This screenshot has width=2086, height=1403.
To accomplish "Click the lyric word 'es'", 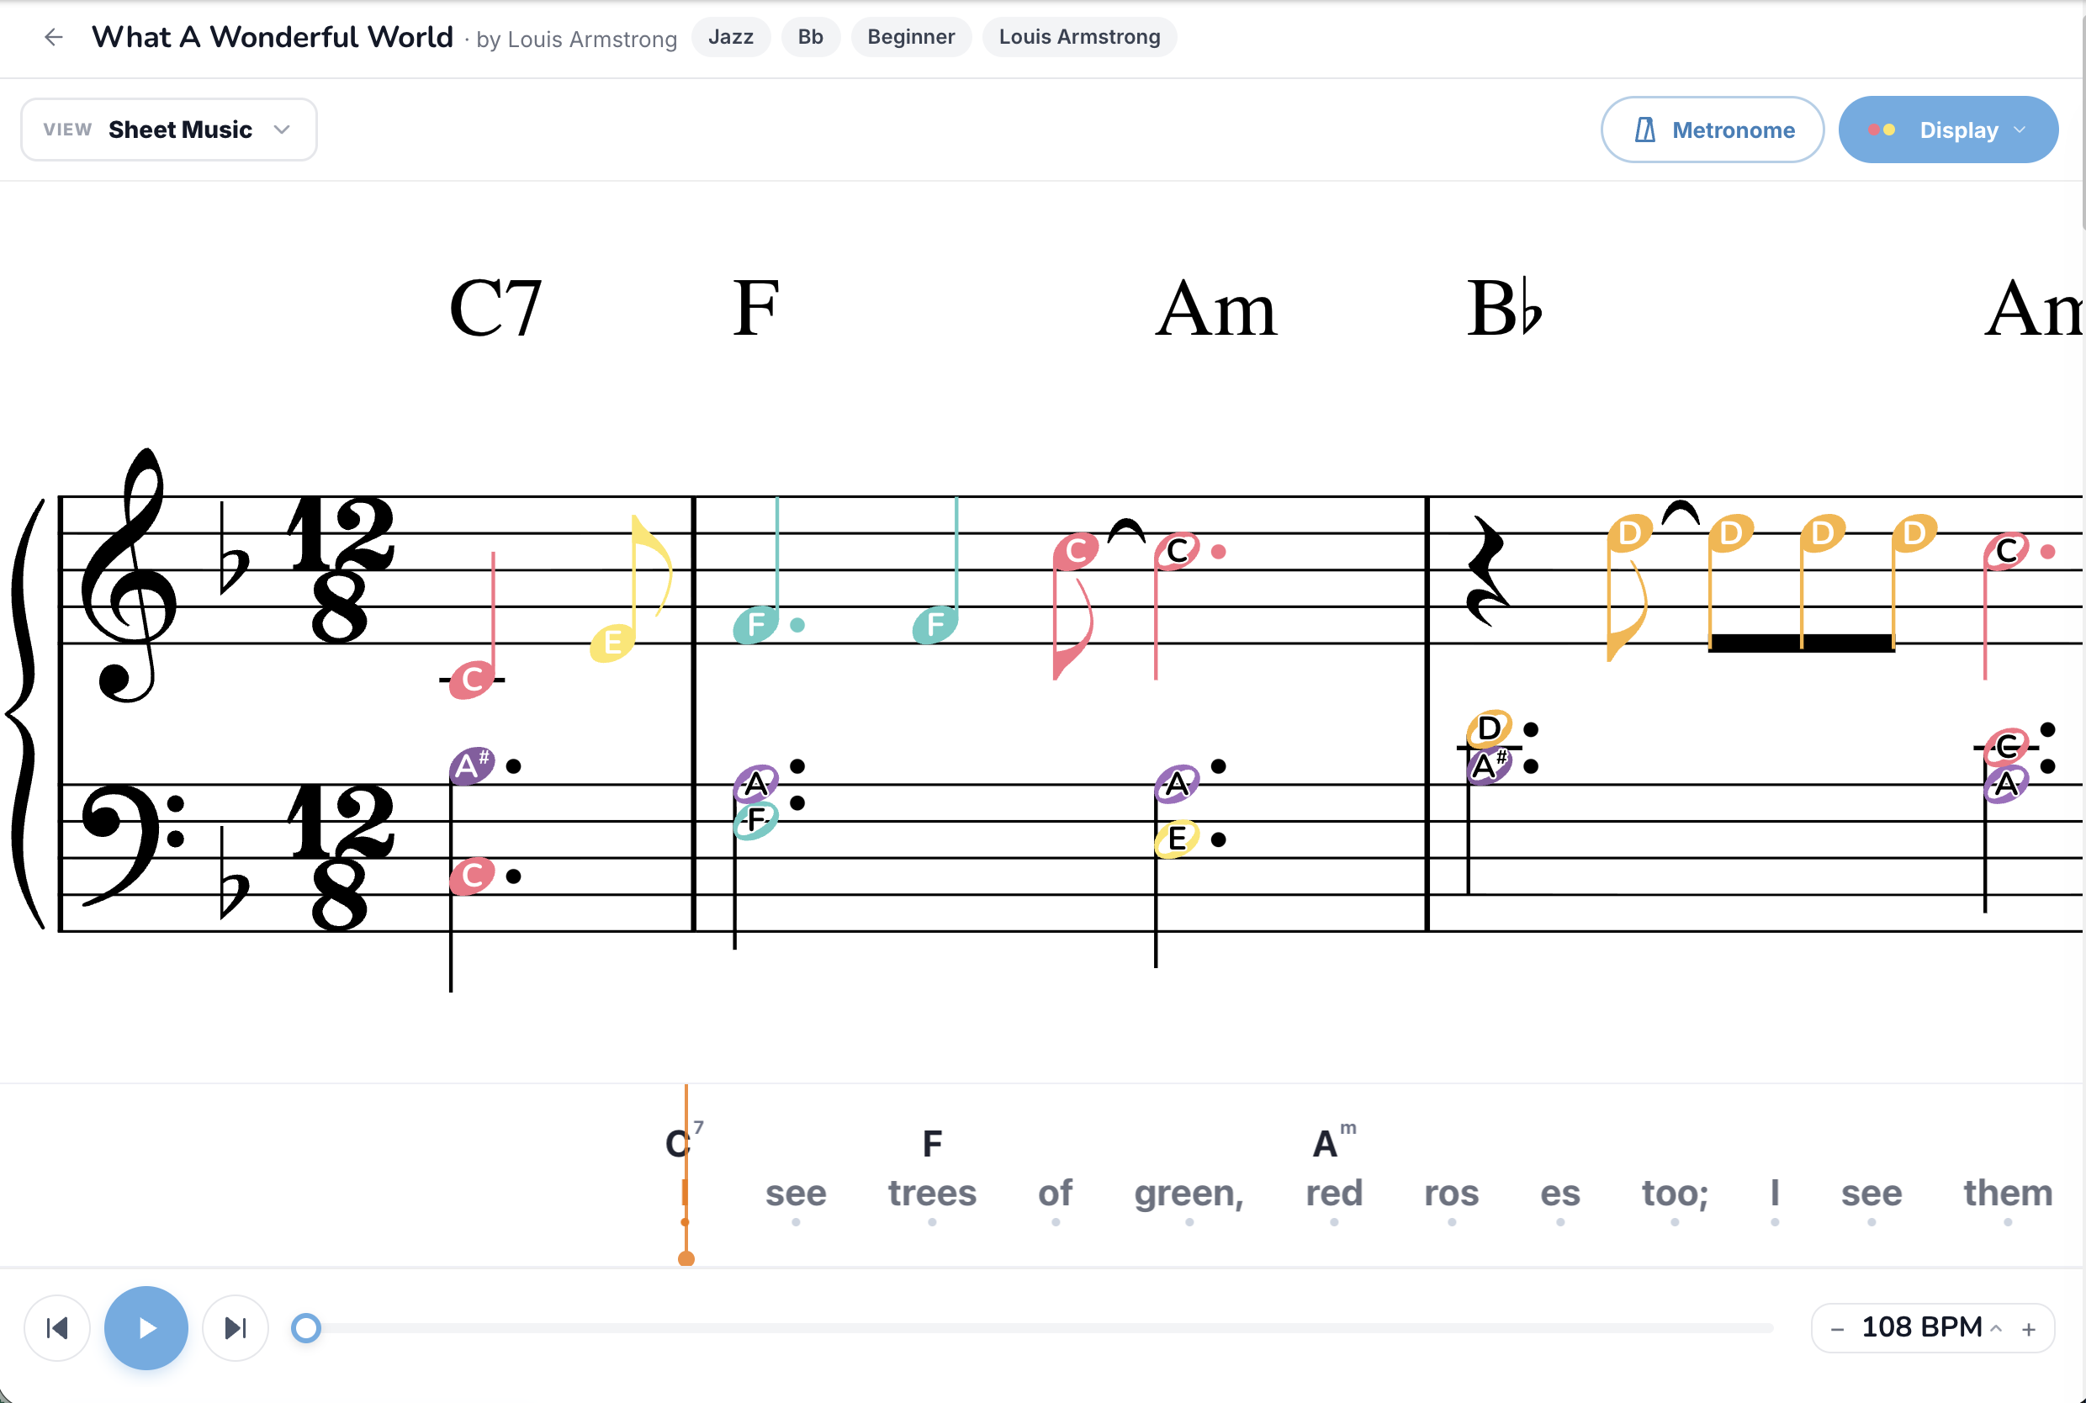I will pyautogui.click(x=1560, y=1194).
